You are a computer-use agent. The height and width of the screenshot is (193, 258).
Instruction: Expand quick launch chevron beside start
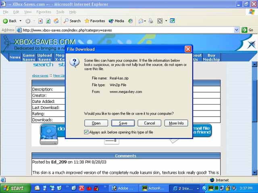[x=67, y=187]
